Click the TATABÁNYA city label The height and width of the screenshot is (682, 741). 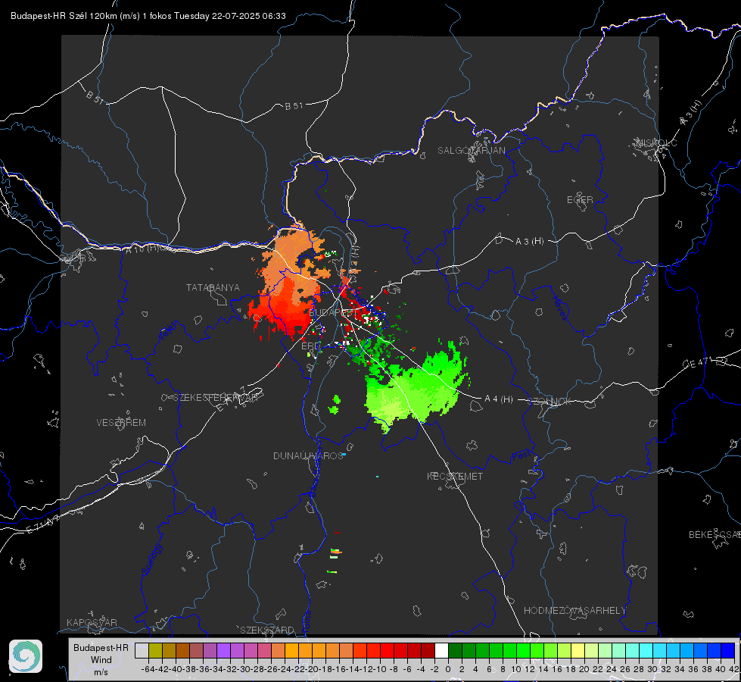[x=213, y=287]
